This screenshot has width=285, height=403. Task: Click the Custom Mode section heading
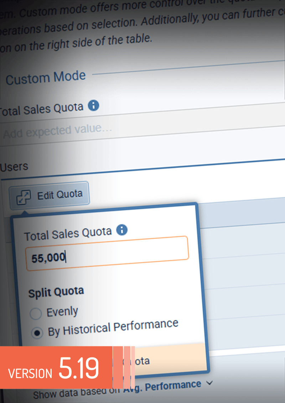click(46, 78)
